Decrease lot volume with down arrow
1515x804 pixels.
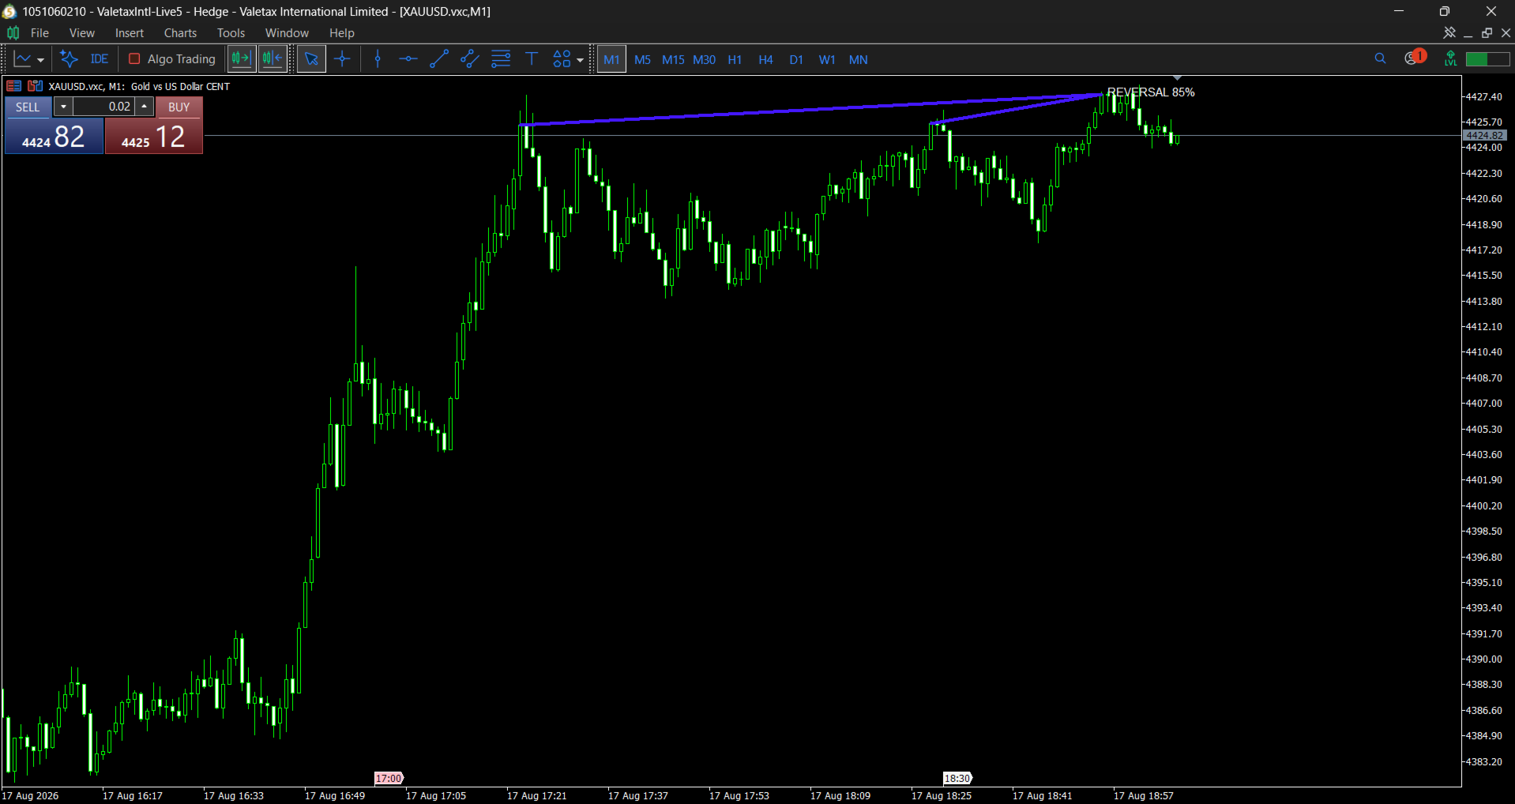pyautogui.click(x=63, y=107)
